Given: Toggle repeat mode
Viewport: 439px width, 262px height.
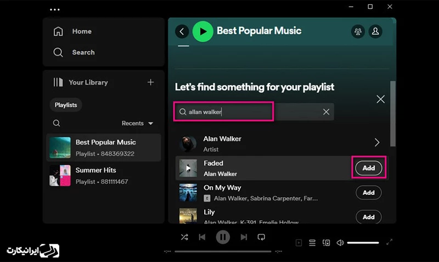Looking at the screenshot, I should click(x=261, y=237).
